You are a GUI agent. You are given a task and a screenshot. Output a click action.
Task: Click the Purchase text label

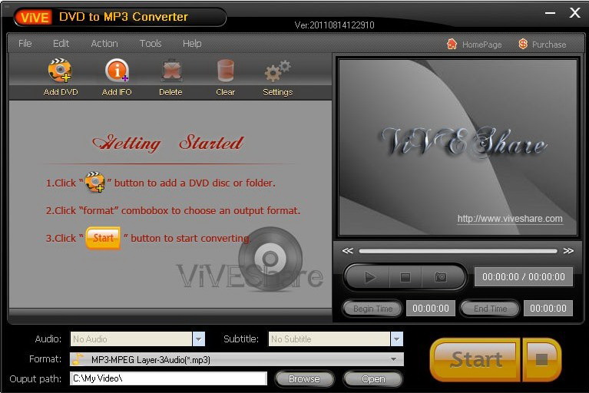(549, 45)
